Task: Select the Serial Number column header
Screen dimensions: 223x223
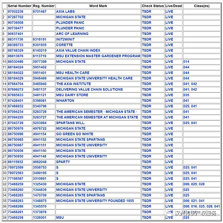Action: point(19,6)
